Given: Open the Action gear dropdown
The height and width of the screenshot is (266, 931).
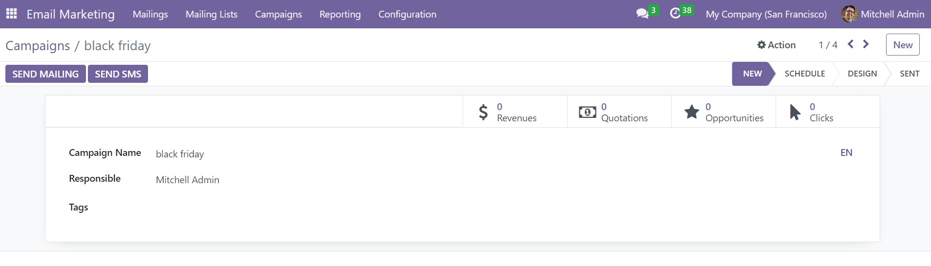Looking at the screenshot, I should pyautogui.click(x=776, y=45).
